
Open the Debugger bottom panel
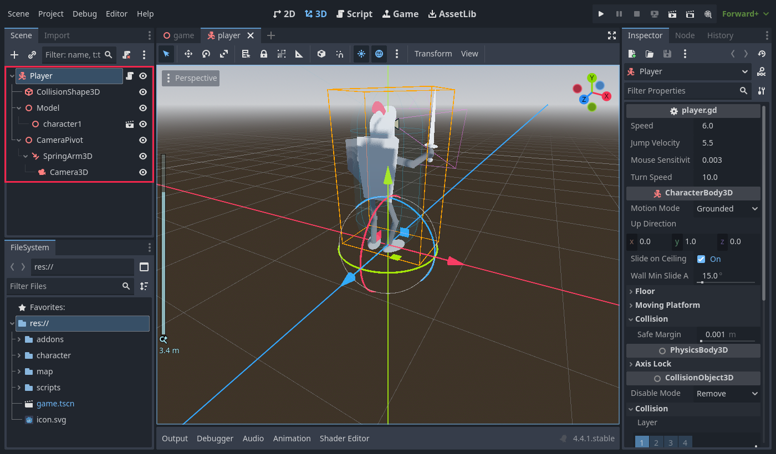point(215,438)
